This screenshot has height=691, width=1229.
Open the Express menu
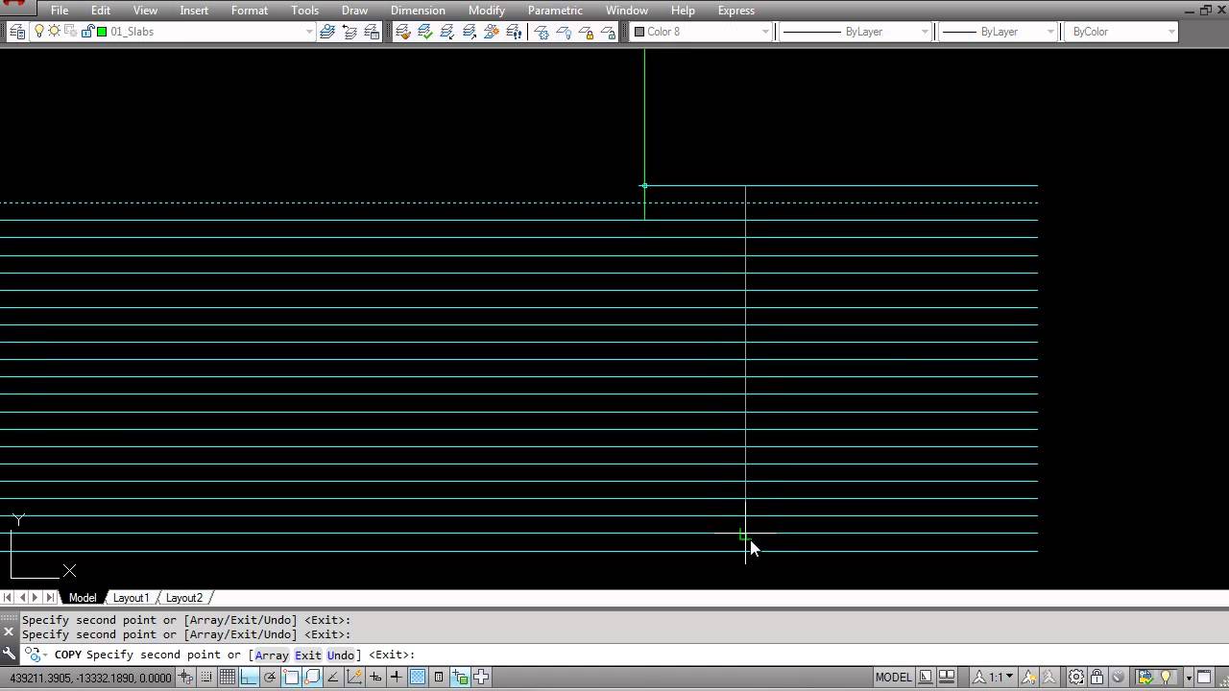tap(736, 11)
